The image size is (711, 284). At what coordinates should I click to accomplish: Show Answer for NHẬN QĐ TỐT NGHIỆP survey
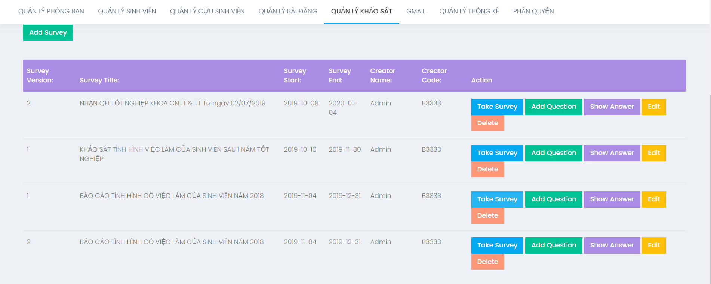pyautogui.click(x=612, y=107)
